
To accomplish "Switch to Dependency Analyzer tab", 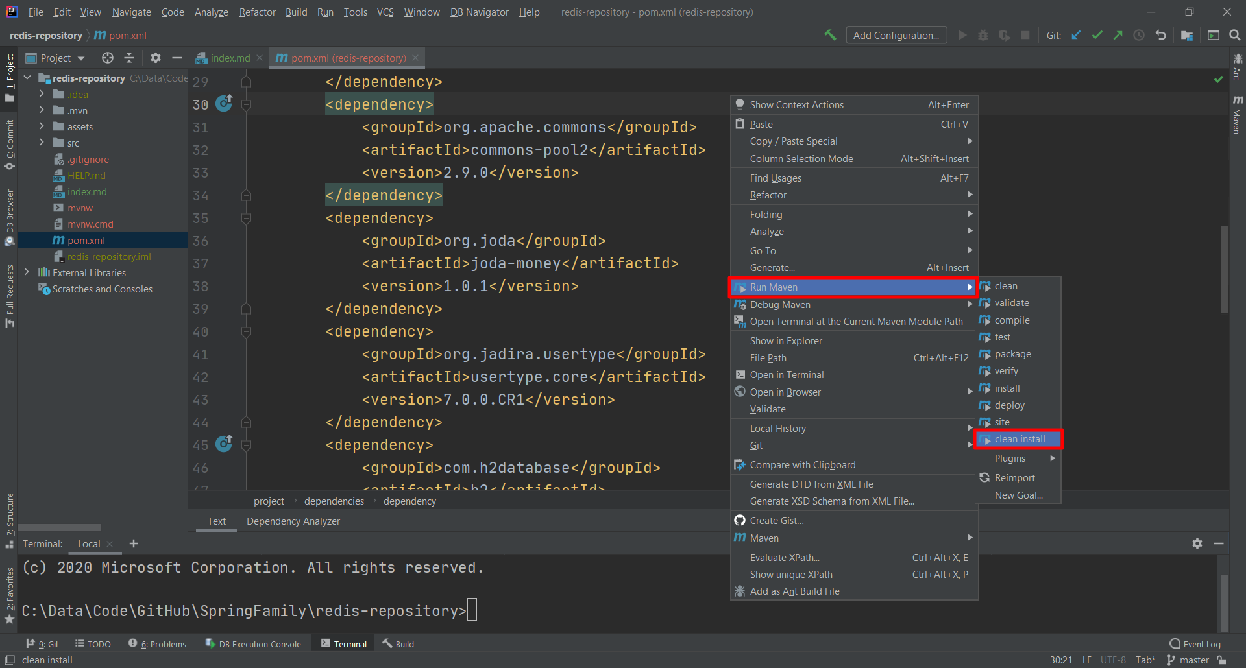I will click(293, 521).
